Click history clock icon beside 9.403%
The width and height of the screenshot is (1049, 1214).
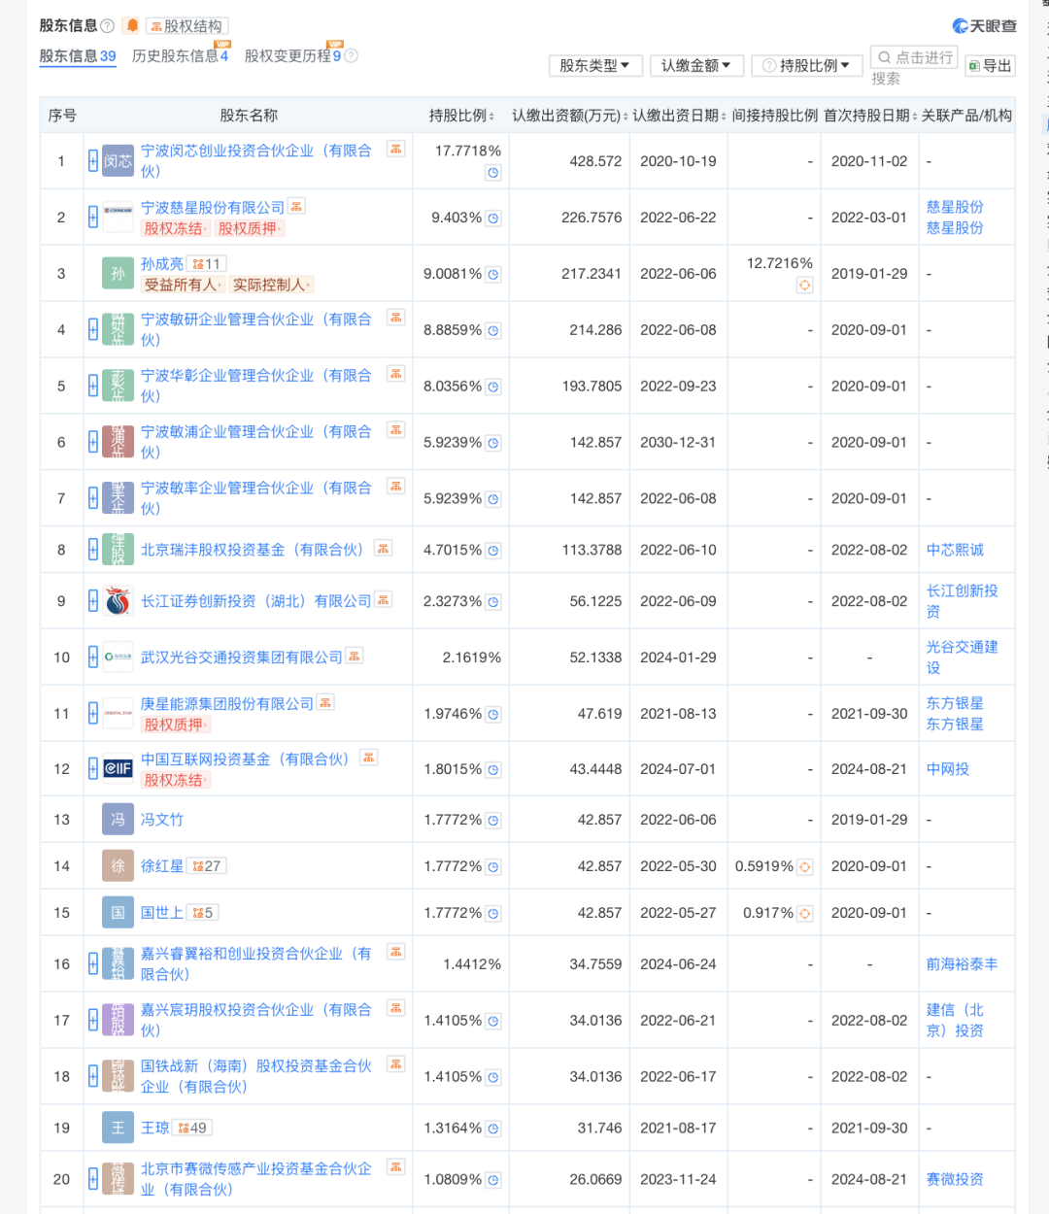coord(493,219)
